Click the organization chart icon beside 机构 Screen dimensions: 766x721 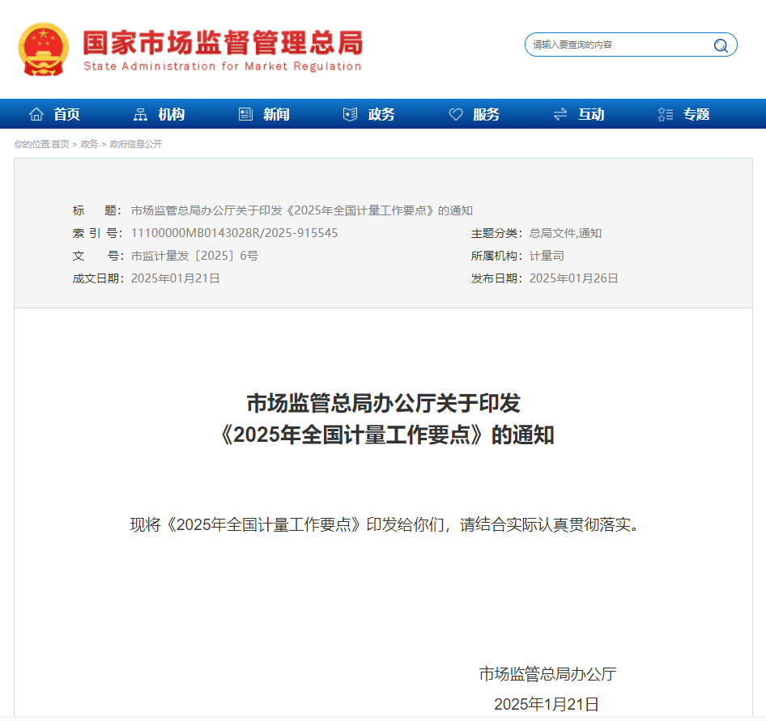[x=140, y=114]
